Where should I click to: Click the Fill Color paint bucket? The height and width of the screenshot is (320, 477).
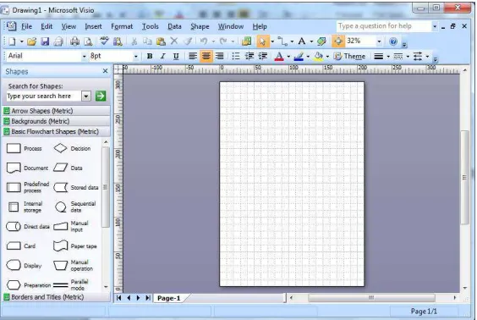click(x=318, y=56)
